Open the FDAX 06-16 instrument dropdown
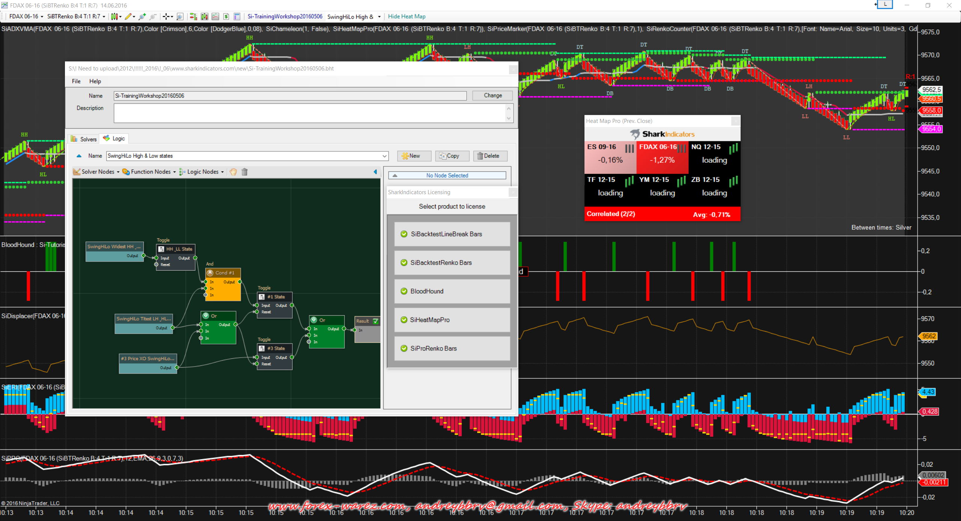The image size is (961, 521). coord(26,16)
